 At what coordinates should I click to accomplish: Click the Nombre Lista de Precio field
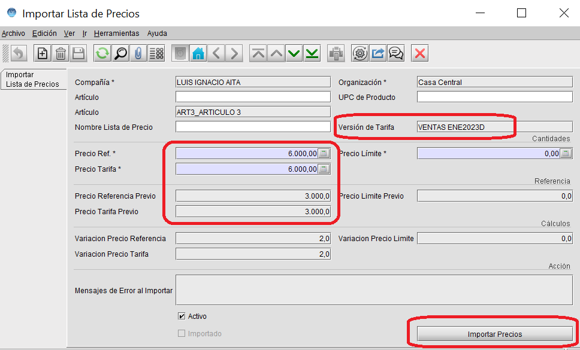pos(253,127)
